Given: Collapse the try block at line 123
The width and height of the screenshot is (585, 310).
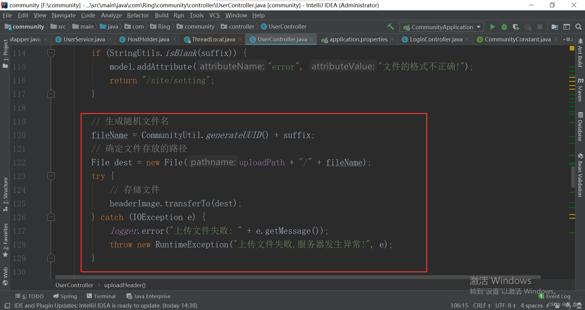Looking at the screenshot, I should [x=51, y=176].
